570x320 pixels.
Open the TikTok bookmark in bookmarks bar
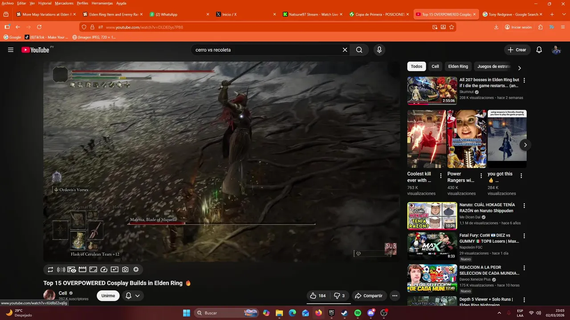46,37
